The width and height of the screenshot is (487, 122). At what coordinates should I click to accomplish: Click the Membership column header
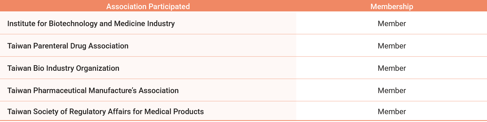(392, 6)
